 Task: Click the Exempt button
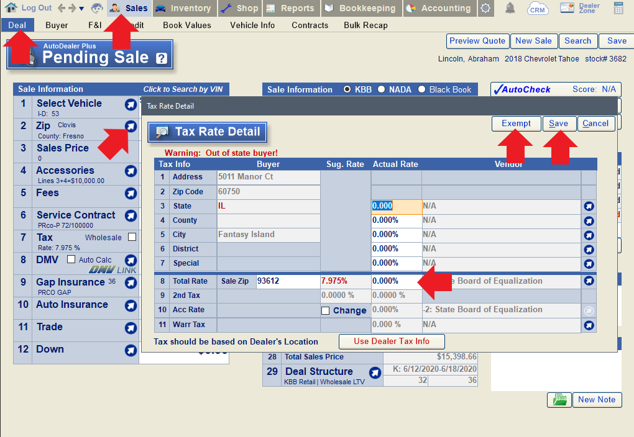[x=516, y=124]
